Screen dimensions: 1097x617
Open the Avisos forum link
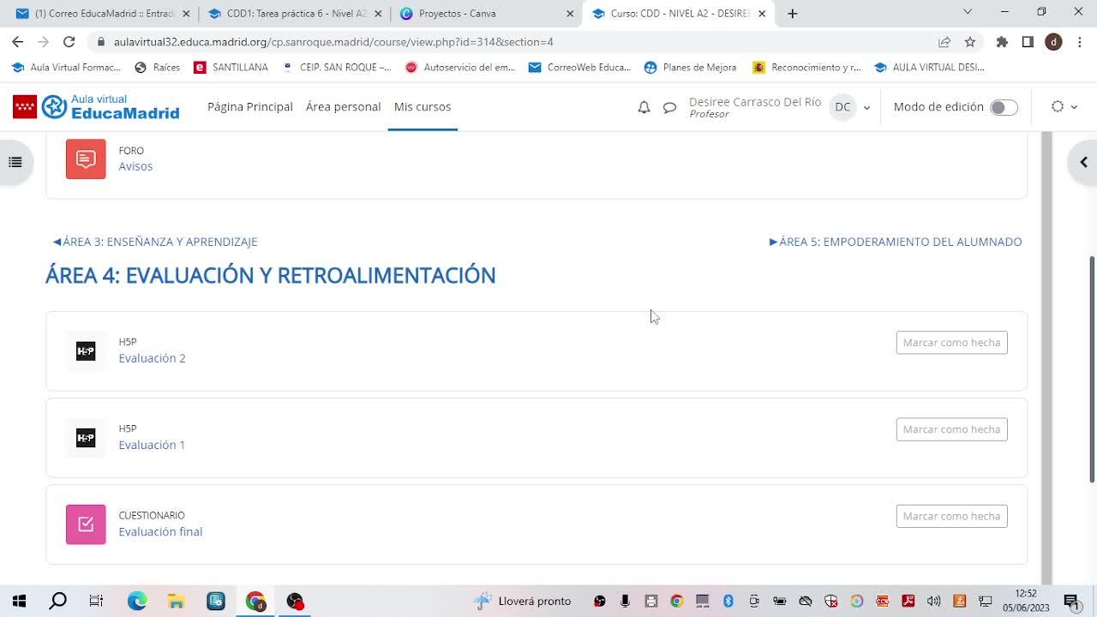(135, 166)
